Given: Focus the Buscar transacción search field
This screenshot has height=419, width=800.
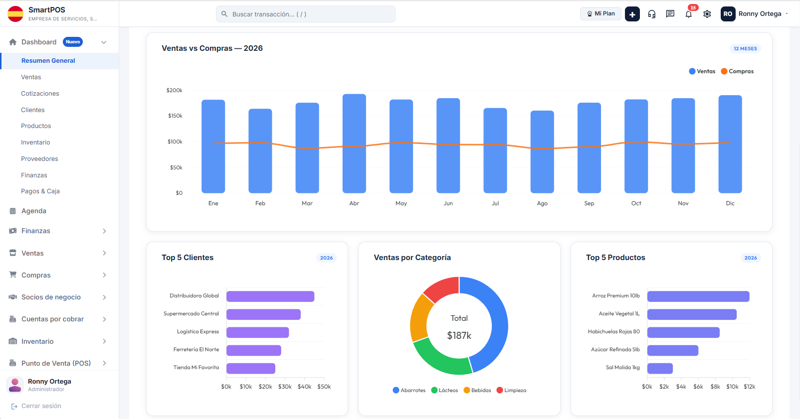Looking at the screenshot, I should [306, 14].
